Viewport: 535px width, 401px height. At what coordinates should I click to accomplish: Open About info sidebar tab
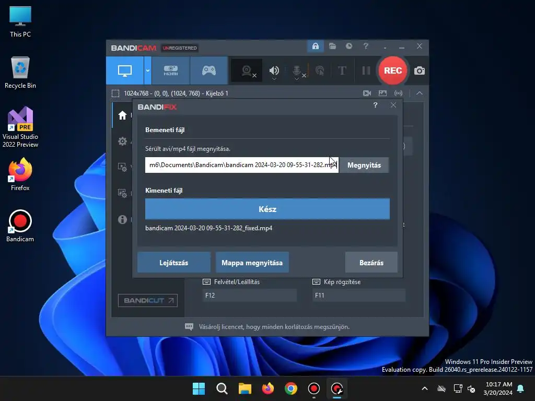click(x=122, y=219)
